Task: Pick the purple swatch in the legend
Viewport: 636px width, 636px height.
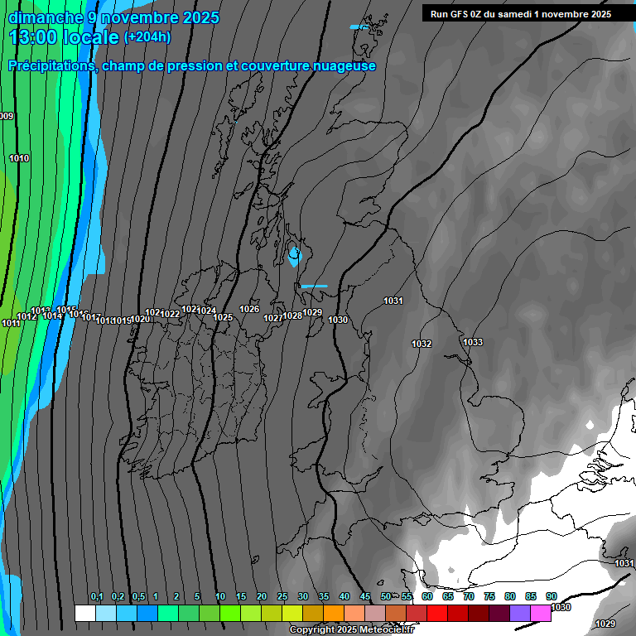Action: 520,613
